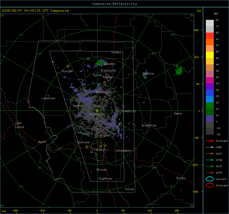Viewport: 229px width, 214px height.
Task: Click the Ponoka city label
Action: tap(116, 52)
